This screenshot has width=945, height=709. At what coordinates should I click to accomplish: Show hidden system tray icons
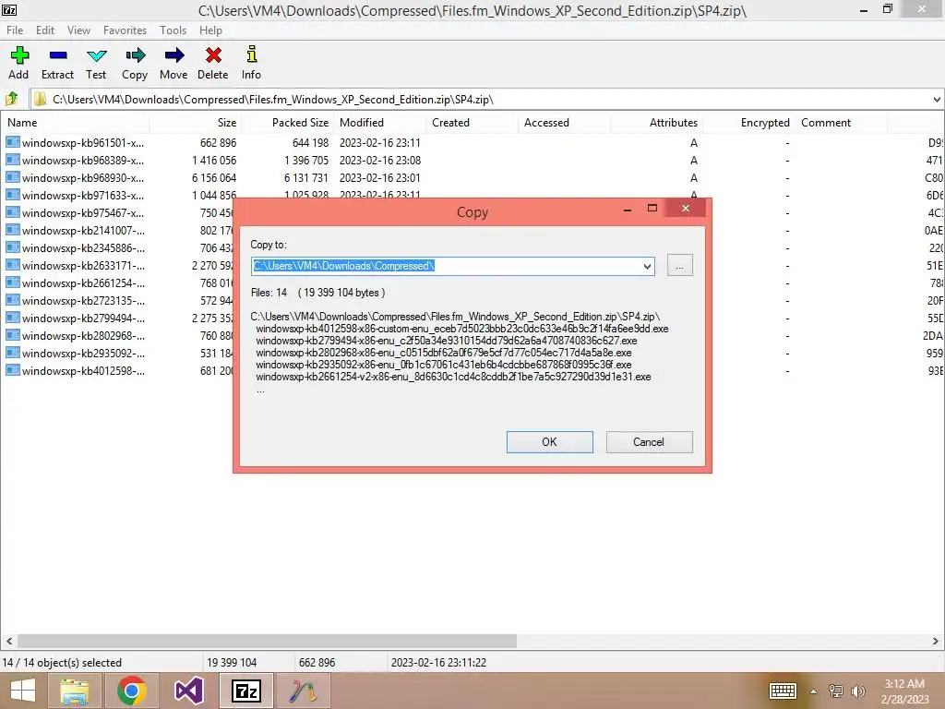(813, 691)
